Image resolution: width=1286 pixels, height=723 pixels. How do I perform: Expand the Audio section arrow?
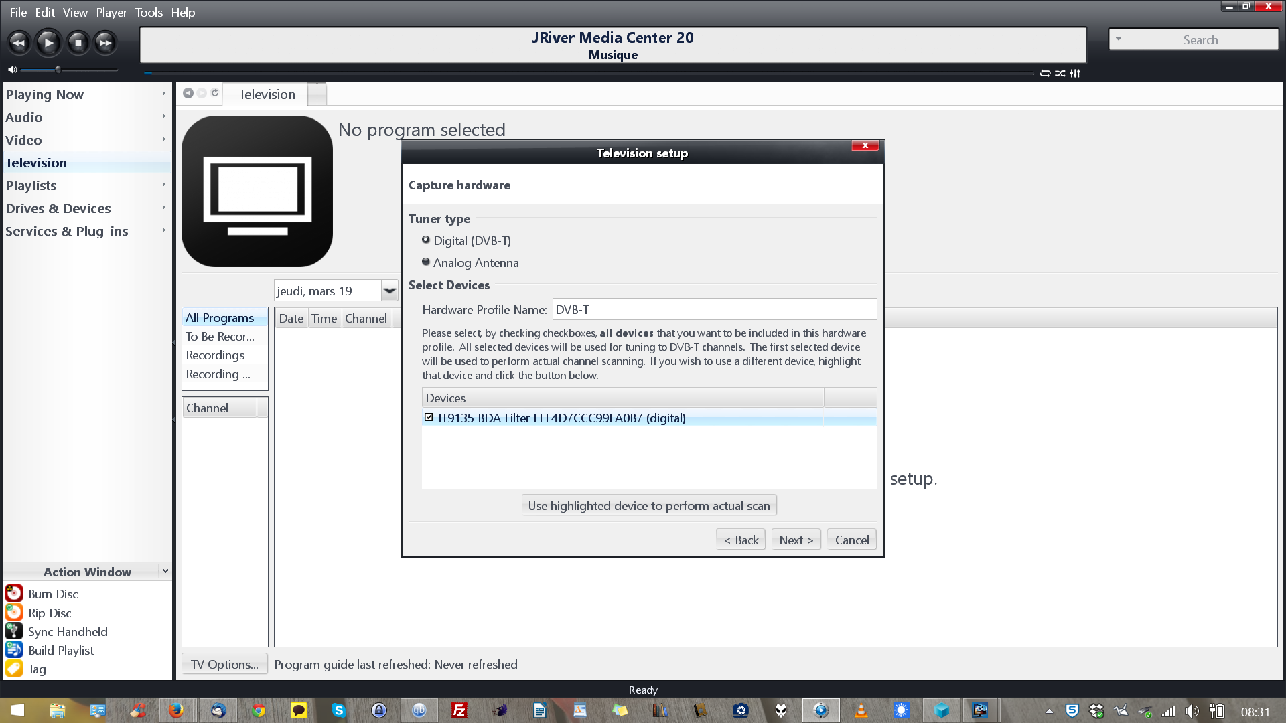(163, 116)
